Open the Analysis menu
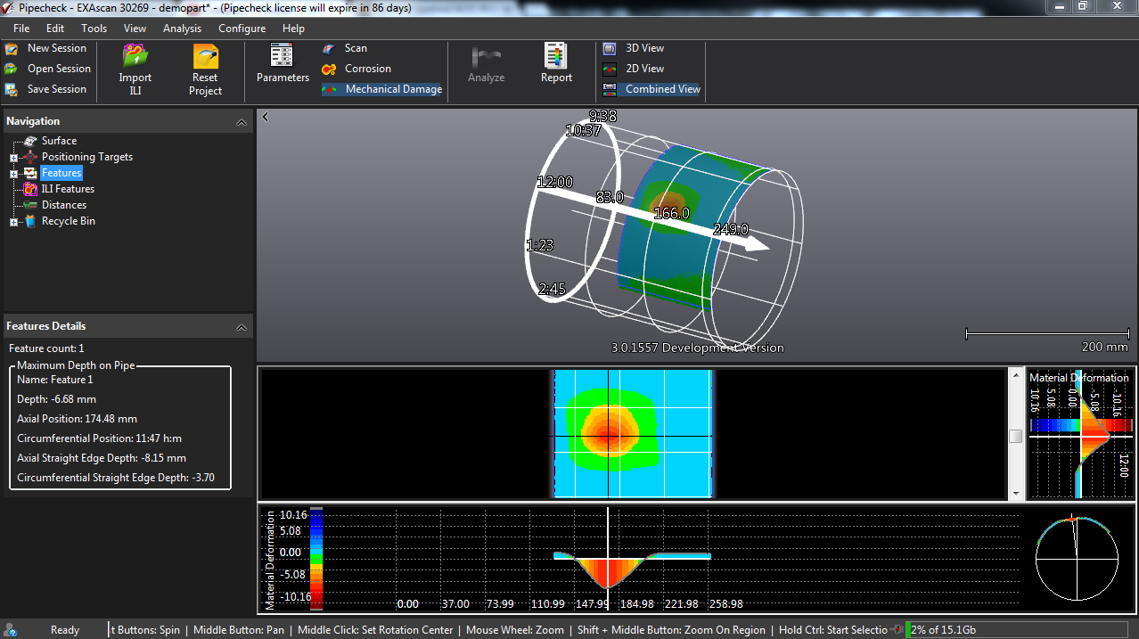1139x639 pixels. tap(182, 29)
